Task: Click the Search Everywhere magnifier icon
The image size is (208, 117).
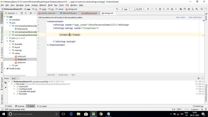Action: [201, 9]
